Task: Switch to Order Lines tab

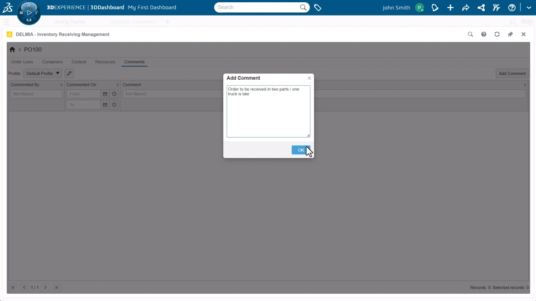Action: (x=22, y=62)
